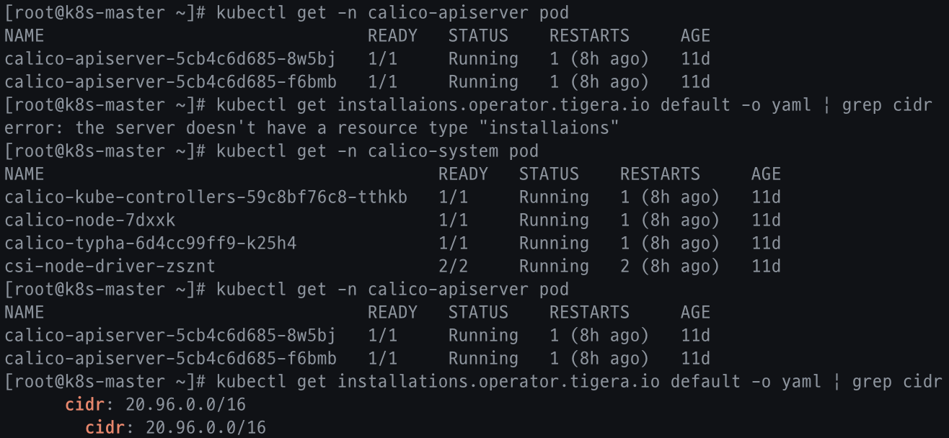This screenshot has width=949, height=438.
Task: Click the less-indented cidr 20.96.0.0/16 value
Action: [185, 405]
